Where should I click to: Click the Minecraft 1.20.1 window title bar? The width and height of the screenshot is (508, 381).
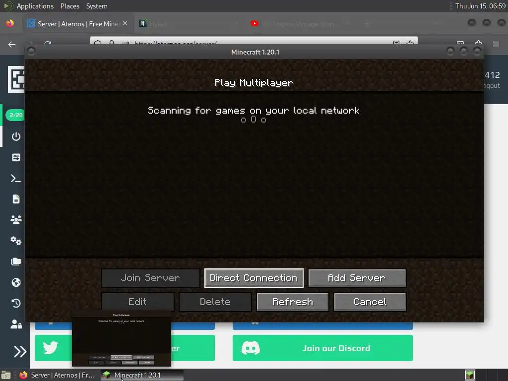(255, 52)
